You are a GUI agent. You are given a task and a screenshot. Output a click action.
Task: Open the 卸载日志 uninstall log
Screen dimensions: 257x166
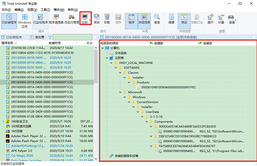tap(197, 19)
